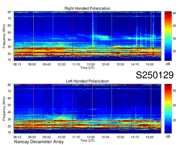Click the dB label under Right Handed colorbar
The image size is (179, 145).
168,64
